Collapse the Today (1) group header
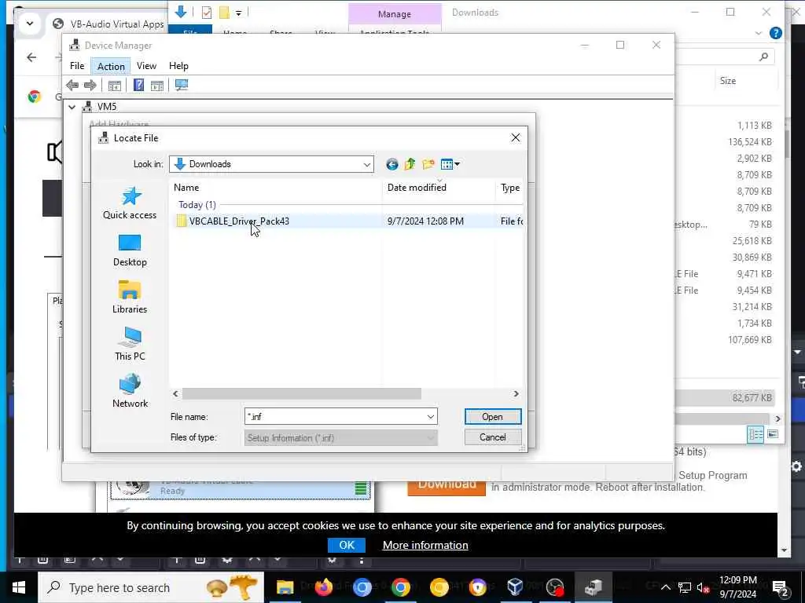 197,205
